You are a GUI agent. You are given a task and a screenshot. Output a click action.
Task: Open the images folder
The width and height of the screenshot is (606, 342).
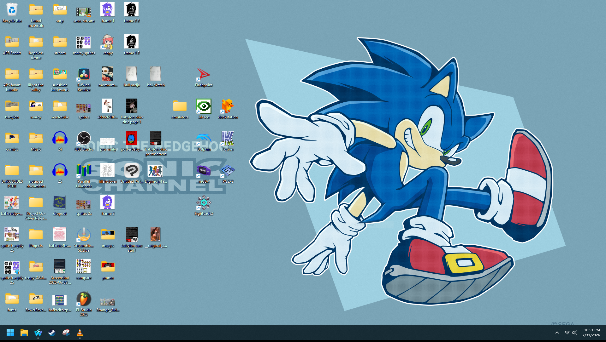point(108,237)
